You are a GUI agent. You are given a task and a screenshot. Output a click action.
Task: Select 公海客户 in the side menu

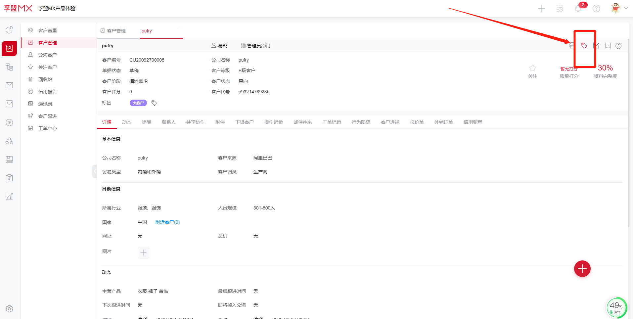click(47, 55)
